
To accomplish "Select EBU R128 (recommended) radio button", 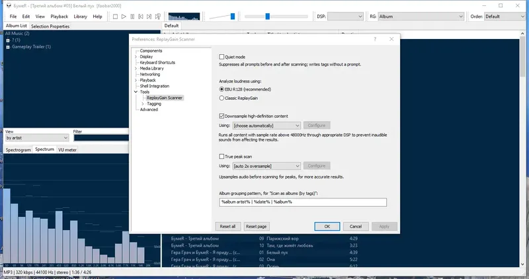I will 222,89.
